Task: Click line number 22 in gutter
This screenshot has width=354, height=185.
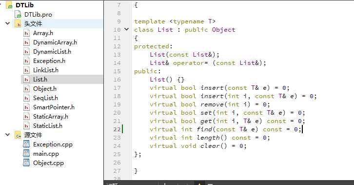Action: (x=117, y=129)
